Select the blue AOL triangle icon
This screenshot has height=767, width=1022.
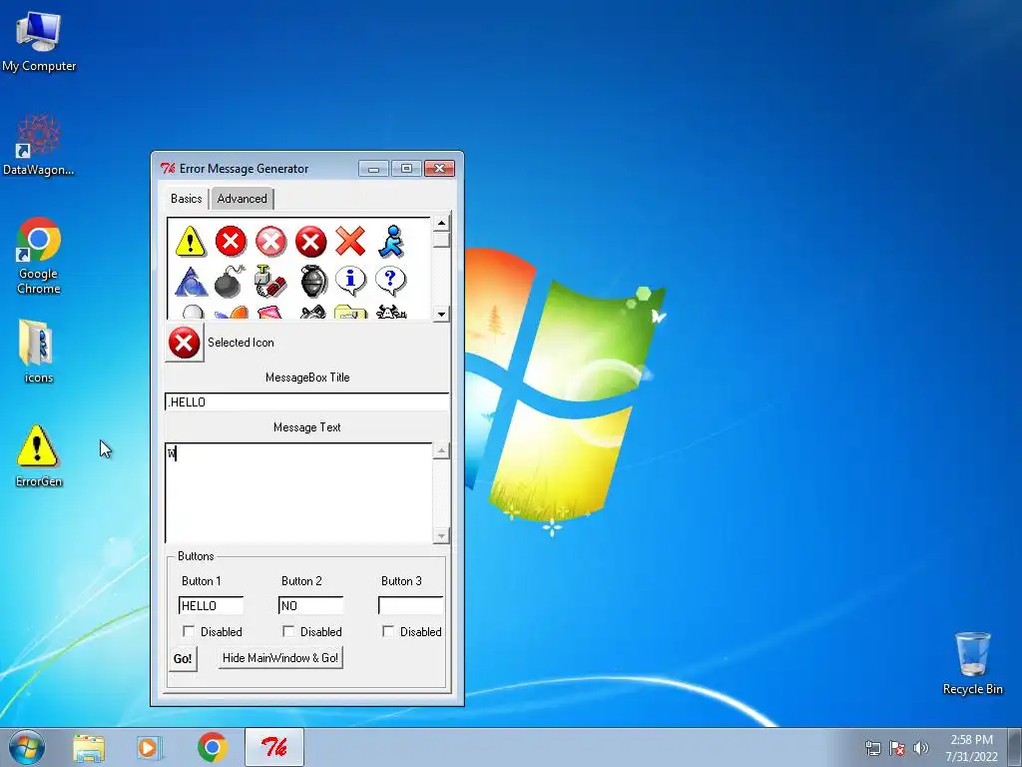coord(191,282)
